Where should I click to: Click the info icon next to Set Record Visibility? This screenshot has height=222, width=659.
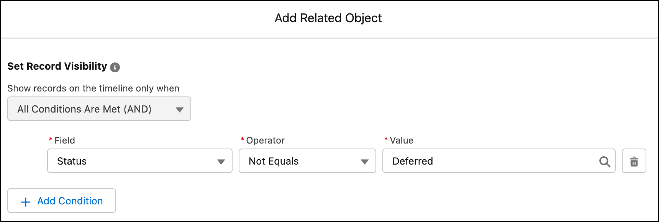click(116, 67)
